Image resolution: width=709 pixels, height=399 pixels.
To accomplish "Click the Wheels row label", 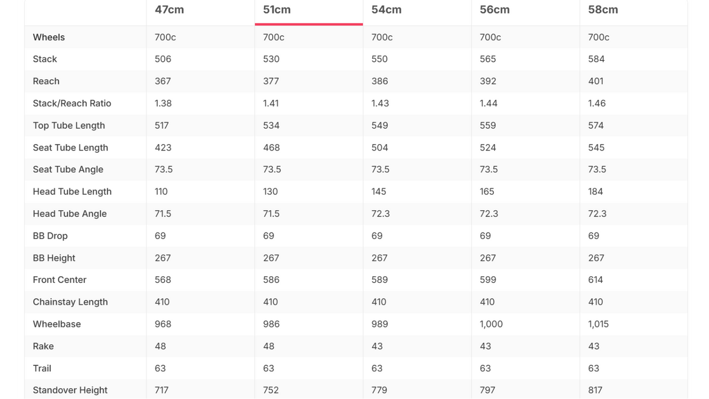I will pos(49,37).
